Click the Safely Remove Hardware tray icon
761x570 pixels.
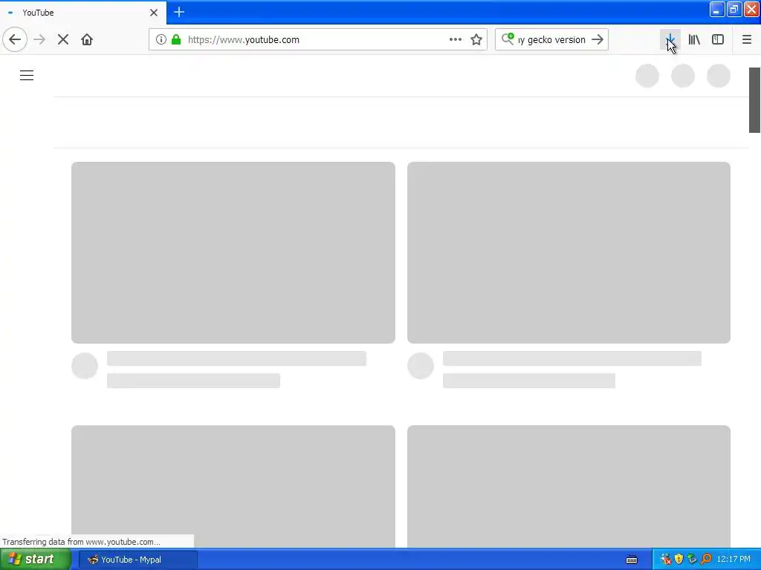693,560
